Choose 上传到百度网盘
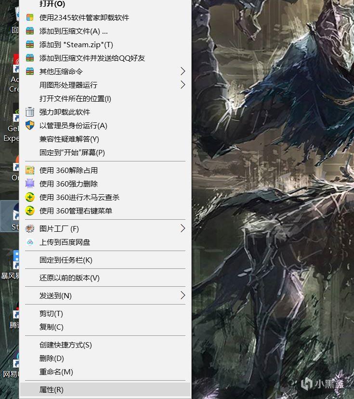354x399 pixels. [x=105, y=242]
